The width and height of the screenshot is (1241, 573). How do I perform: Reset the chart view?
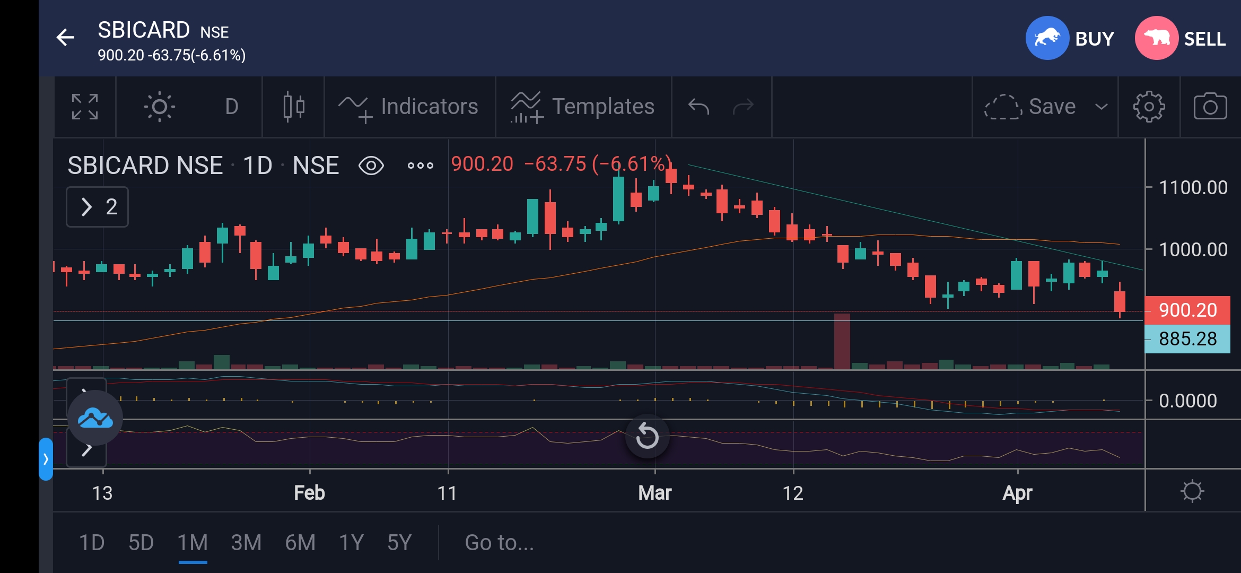pyautogui.click(x=647, y=436)
